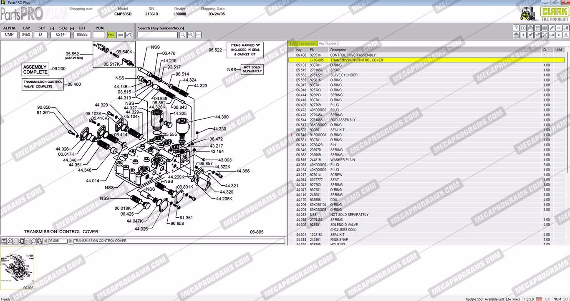This screenshot has width=570, height=301.
Task: Click the empty POM field
Action: point(99,35)
